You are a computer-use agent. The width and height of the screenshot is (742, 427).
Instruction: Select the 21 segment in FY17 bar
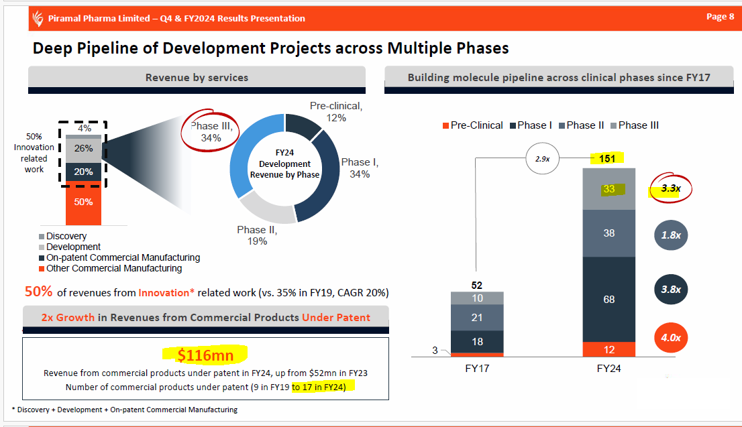coord(476,318)
